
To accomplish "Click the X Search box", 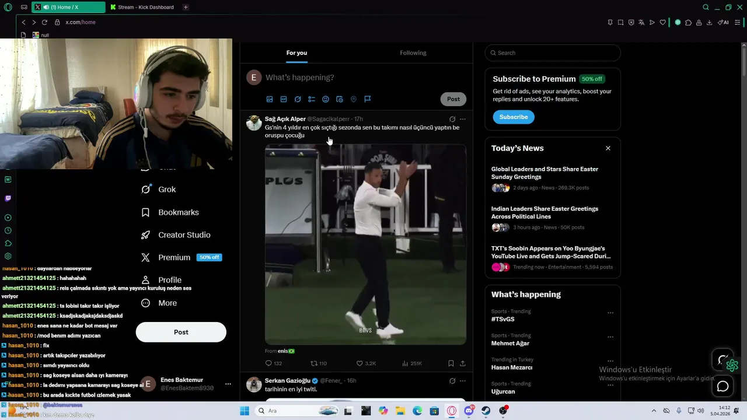I will [553, 52].
